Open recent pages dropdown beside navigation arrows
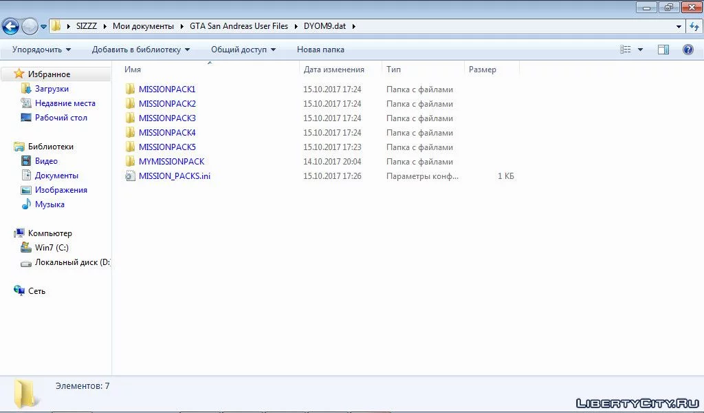The width and height of the screenshot is (704, 413). pyautogui.click(x=43, y=27)
